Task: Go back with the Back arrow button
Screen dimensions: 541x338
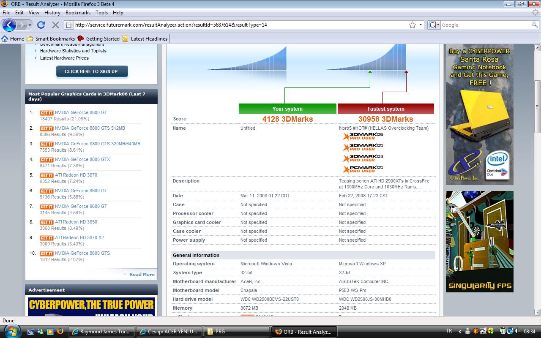Action: pyautogui.click(x=9, y=25)
